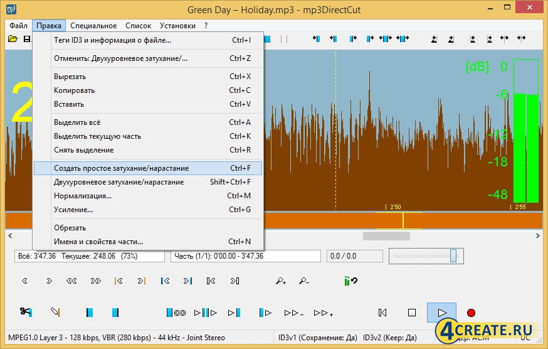This screenshot has height=349, width=548.
Task: Click the volume slider handle
Action: 453,255
